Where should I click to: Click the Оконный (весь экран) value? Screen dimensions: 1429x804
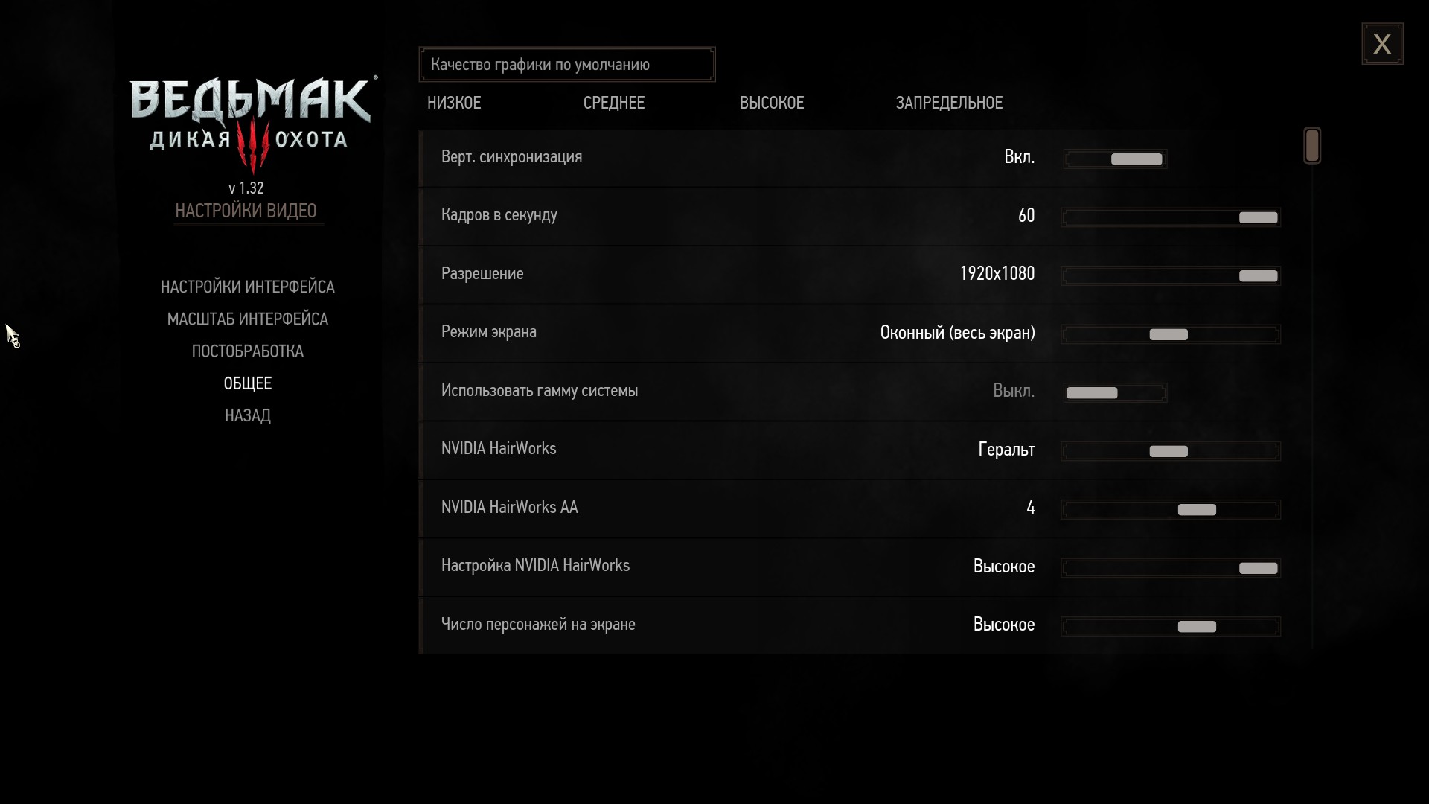[x=957, y=332]
